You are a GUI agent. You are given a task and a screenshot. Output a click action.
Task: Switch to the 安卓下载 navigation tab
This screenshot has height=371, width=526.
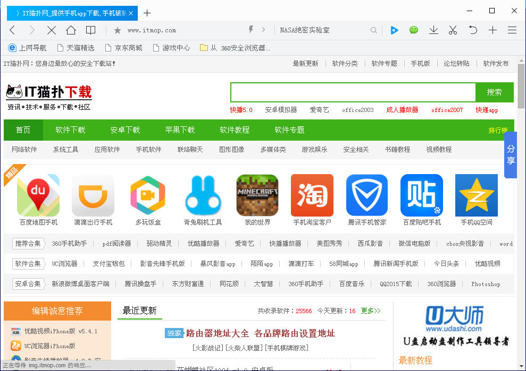pyautogui.click(x=127, y=130)
